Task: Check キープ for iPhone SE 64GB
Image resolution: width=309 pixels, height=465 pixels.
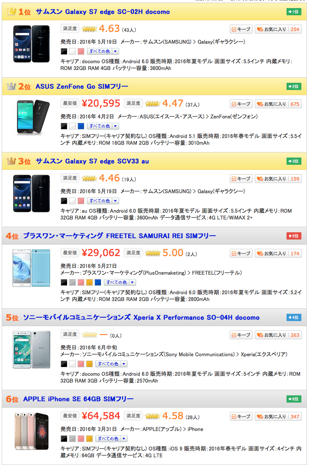Action: coord(241,416)
